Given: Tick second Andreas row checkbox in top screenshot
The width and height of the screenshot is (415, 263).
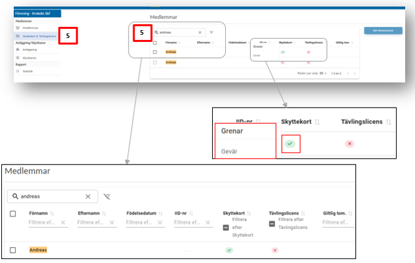Looking at the screenshot, I should pyautogui.click(x=155, y=62).
